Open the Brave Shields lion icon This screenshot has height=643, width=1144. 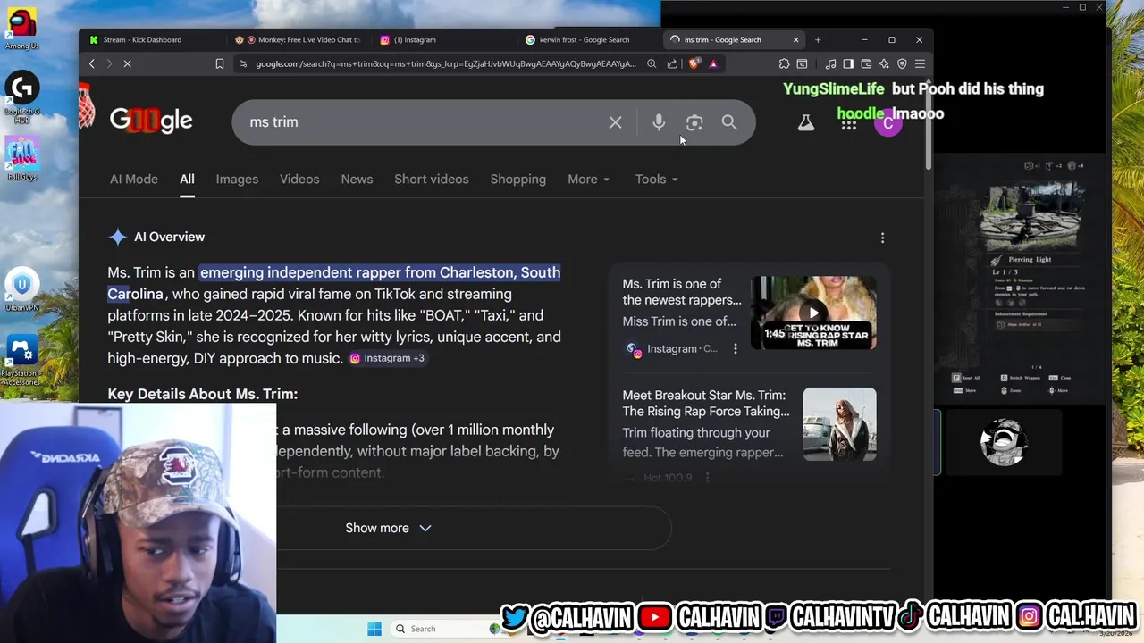[694, 63]
